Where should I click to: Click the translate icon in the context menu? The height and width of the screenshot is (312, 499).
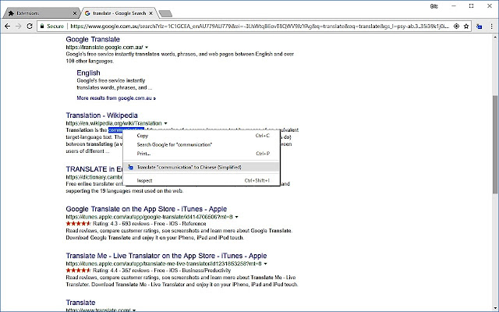pos(130,167)
